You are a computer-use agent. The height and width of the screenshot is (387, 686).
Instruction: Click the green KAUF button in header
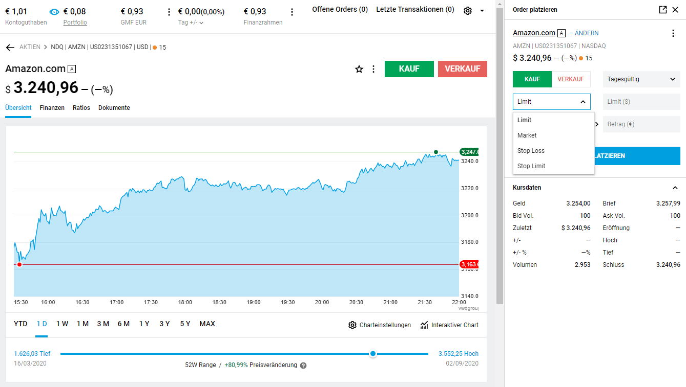[x=409, y=69]
